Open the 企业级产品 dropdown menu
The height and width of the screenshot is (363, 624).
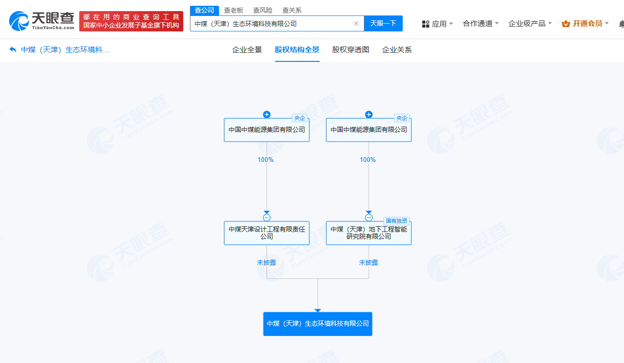coord(530,23)
